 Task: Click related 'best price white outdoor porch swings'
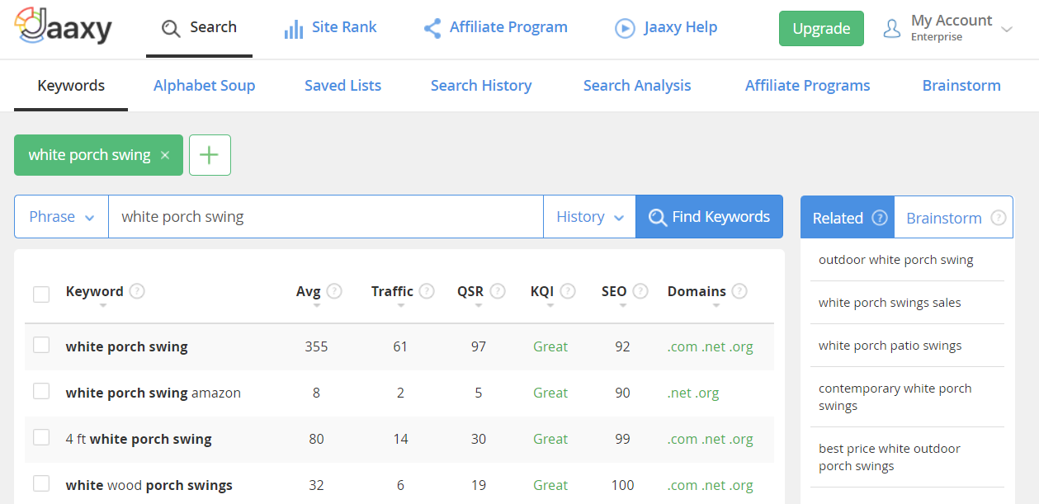890,457
